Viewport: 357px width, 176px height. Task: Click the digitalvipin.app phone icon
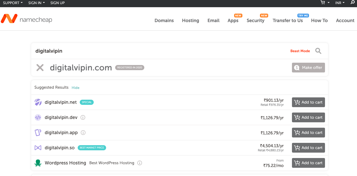pos(38,133)
